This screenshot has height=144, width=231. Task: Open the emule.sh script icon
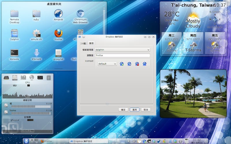click(36, 34)
